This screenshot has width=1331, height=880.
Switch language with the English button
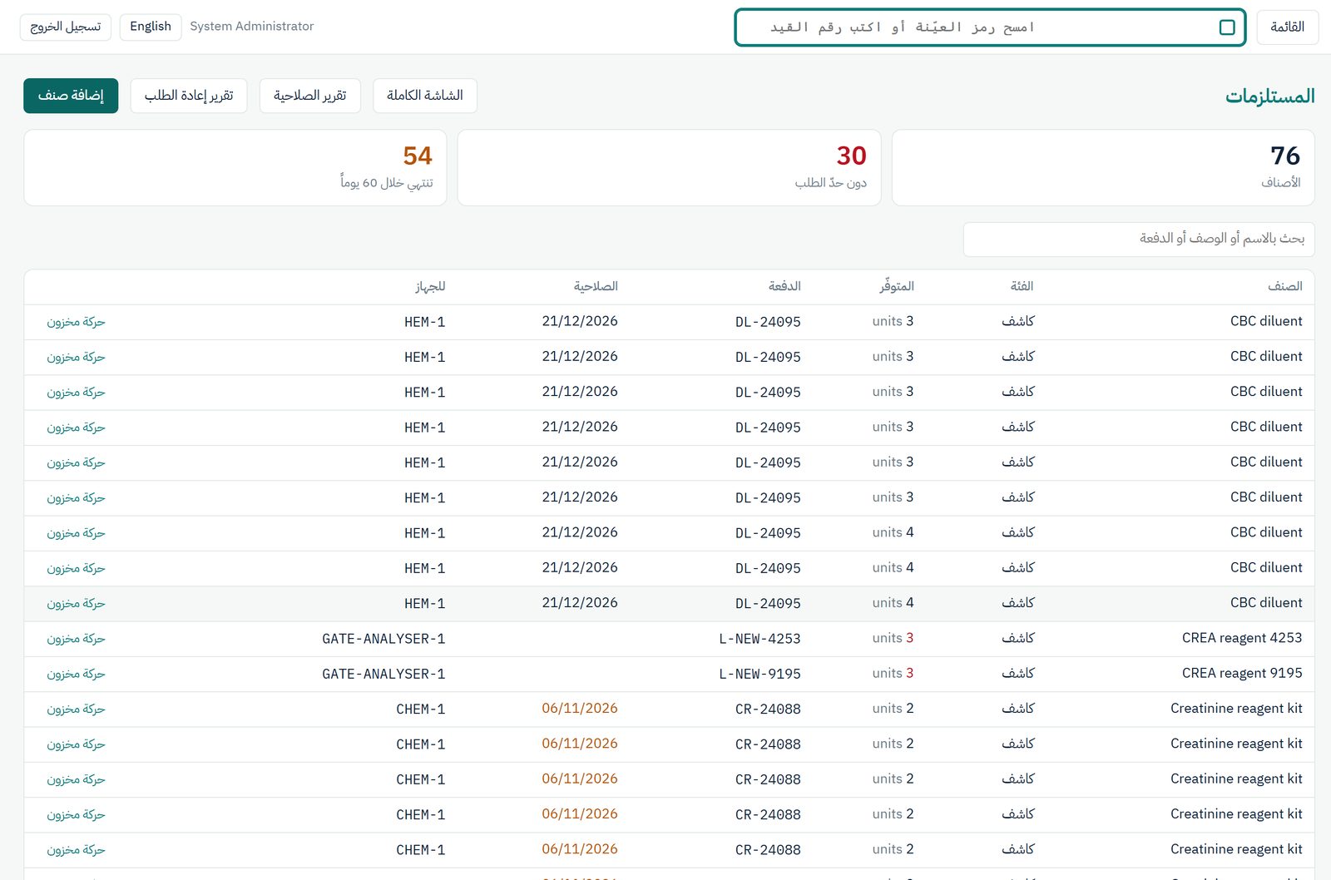pos(151,27)
